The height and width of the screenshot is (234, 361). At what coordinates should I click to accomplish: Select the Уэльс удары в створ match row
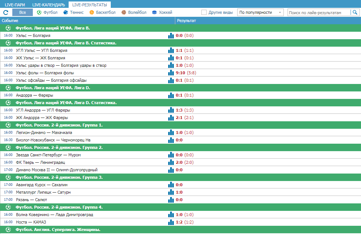[x=180, y=65]
